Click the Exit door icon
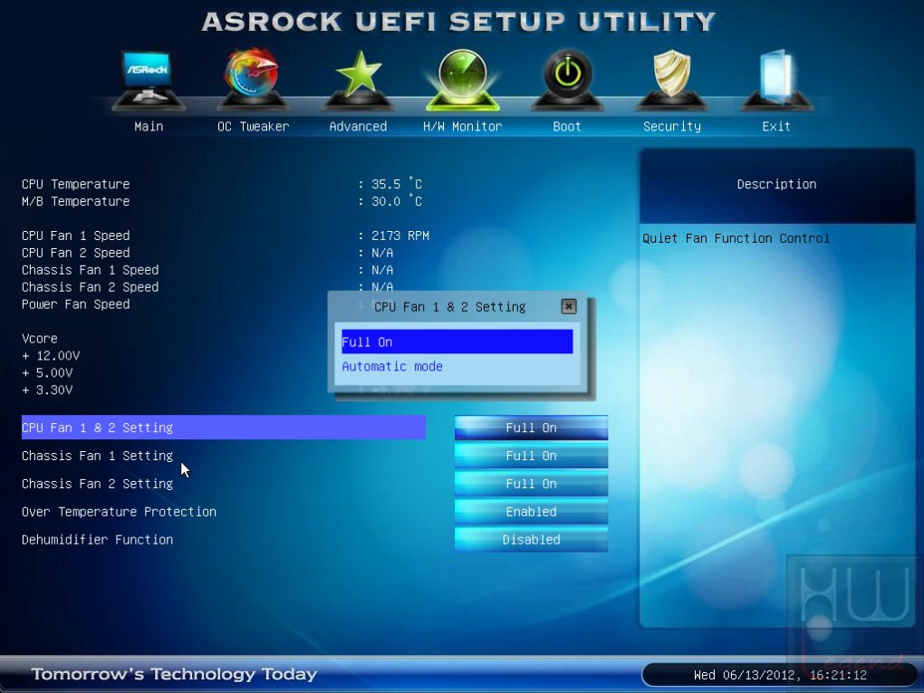The image size is (924, 693). tap(776, 80)
